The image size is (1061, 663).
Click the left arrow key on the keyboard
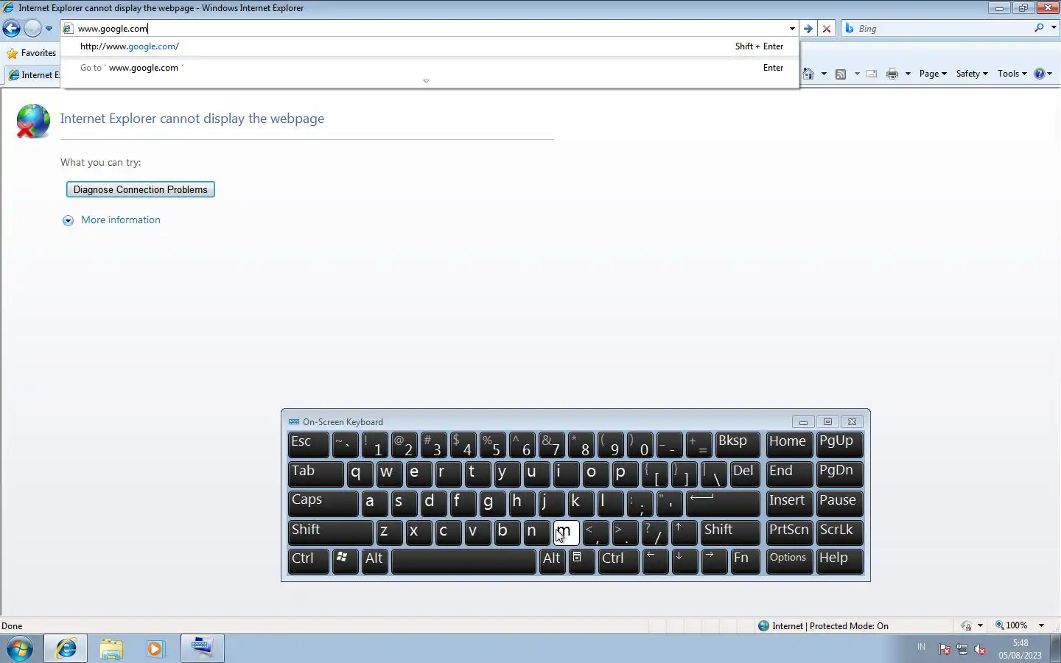tap(655, 561)
